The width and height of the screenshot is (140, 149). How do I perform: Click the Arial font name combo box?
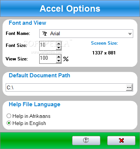click(x=86, y=34)
